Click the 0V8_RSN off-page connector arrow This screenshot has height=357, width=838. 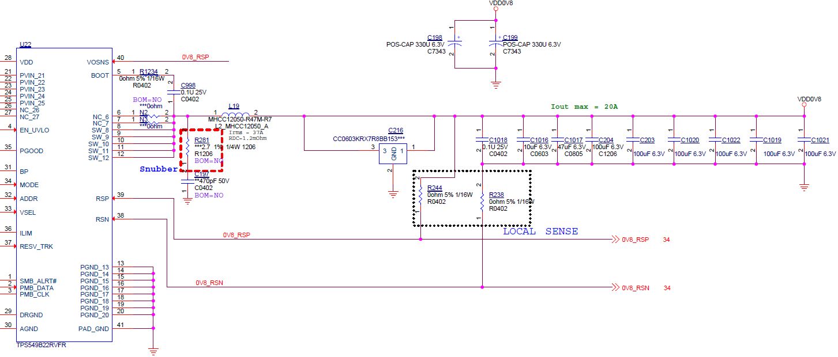click(x=615, y=287)
